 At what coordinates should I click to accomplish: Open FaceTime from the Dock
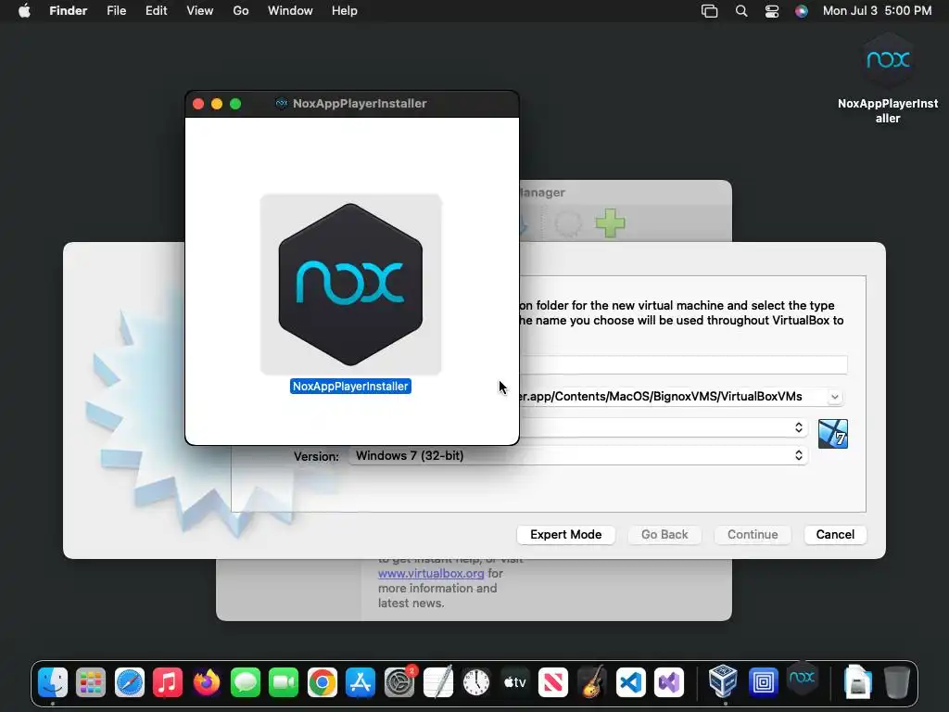click(x=284, y=683)
